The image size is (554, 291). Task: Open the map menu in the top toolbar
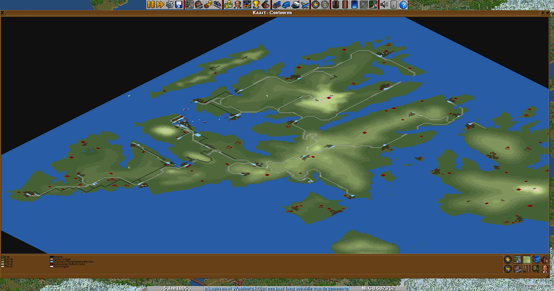(x=189, y=4)
